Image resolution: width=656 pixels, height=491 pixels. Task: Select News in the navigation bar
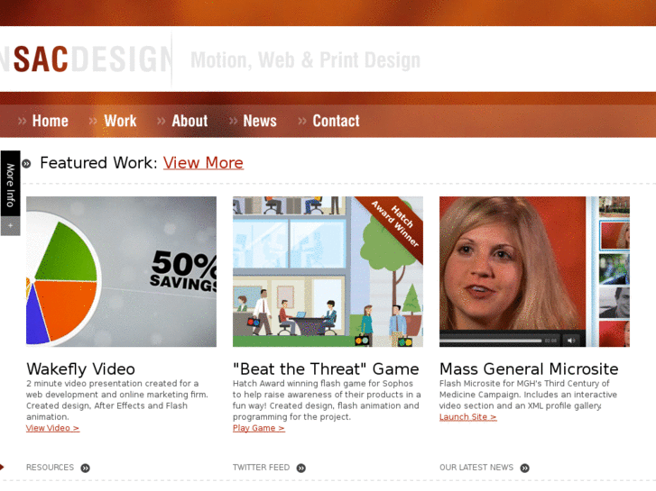260,121
